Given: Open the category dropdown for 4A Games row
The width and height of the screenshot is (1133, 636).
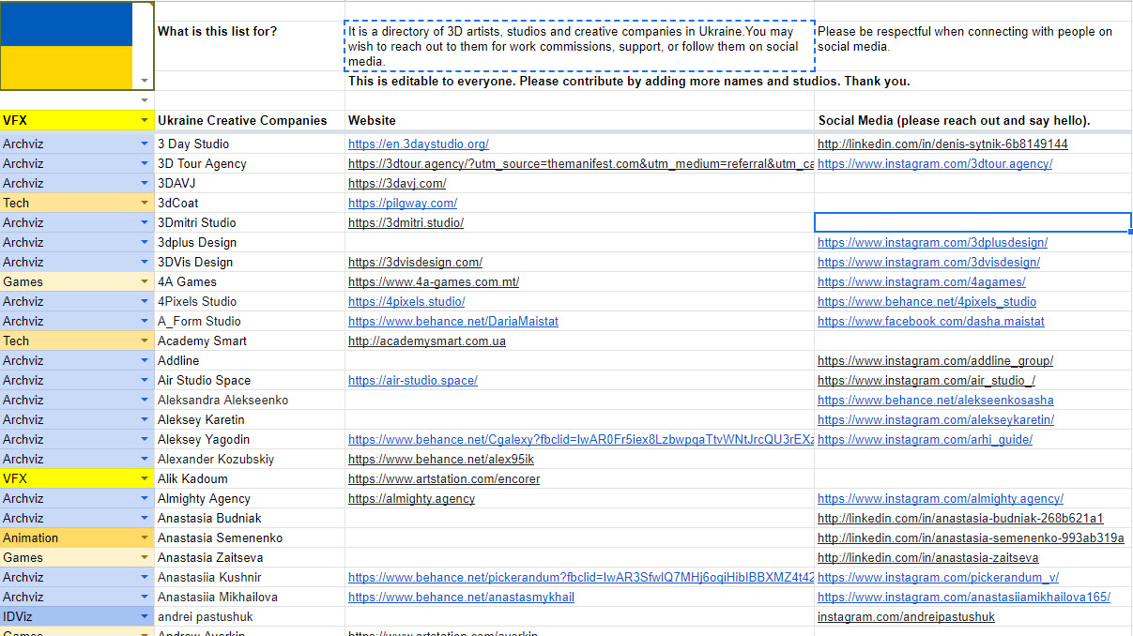Looking at the screenshot, I should pyautogui.click(x=145, y=281).
